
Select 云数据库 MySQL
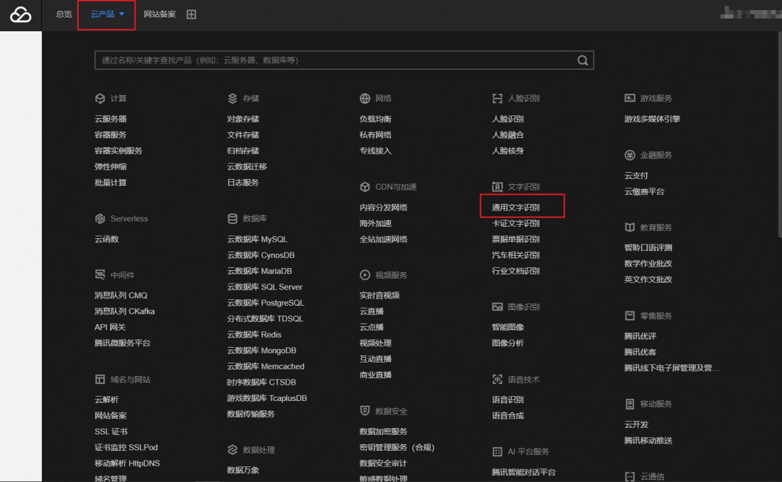(x=257, y=240)
